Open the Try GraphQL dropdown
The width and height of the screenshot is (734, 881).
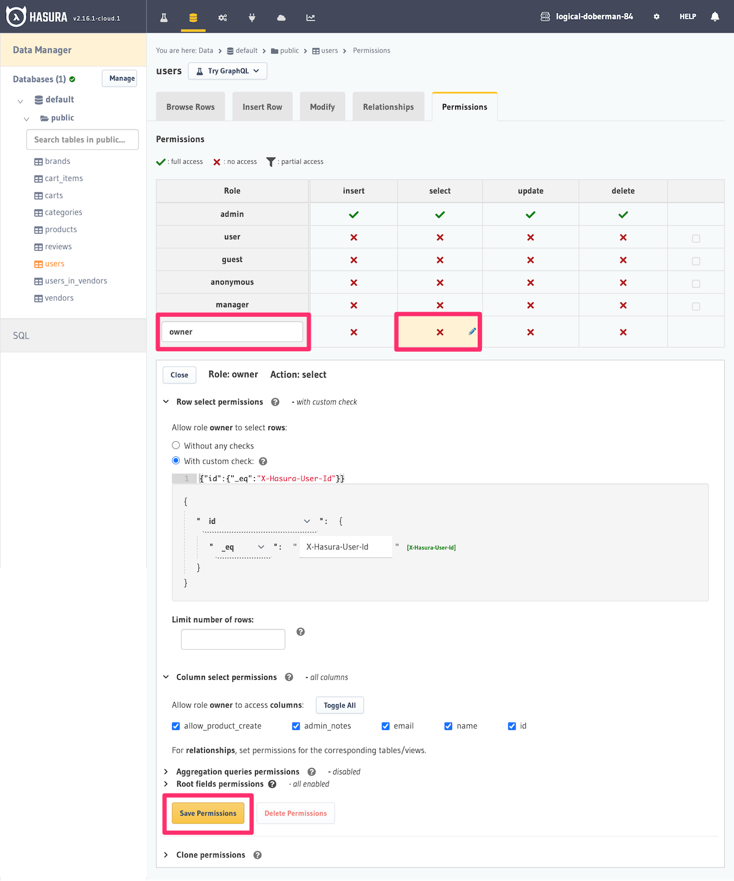pyautogui.click(x=227, y=71)
